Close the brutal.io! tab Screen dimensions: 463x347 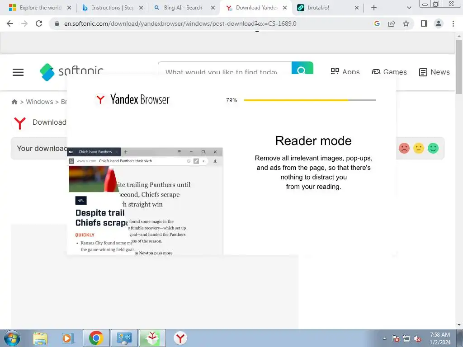click(x=357, y=8)
